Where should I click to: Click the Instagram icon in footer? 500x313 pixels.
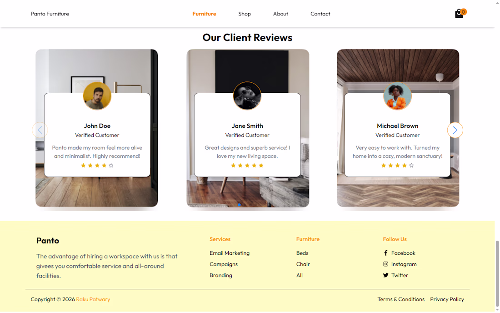[x=385, y=264]
